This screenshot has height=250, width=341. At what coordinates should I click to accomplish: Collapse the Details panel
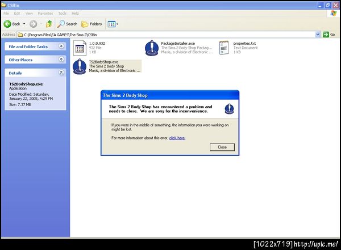(x=61, y=73)
